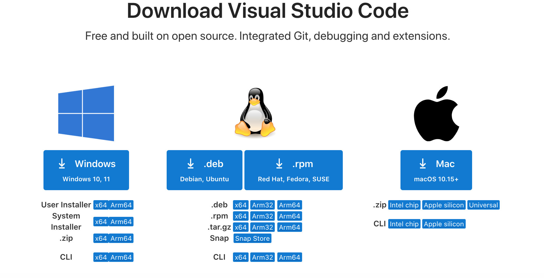544x278 pixels.
Task: Click the Apple logo icon
Action: click(x=436, y=113)
